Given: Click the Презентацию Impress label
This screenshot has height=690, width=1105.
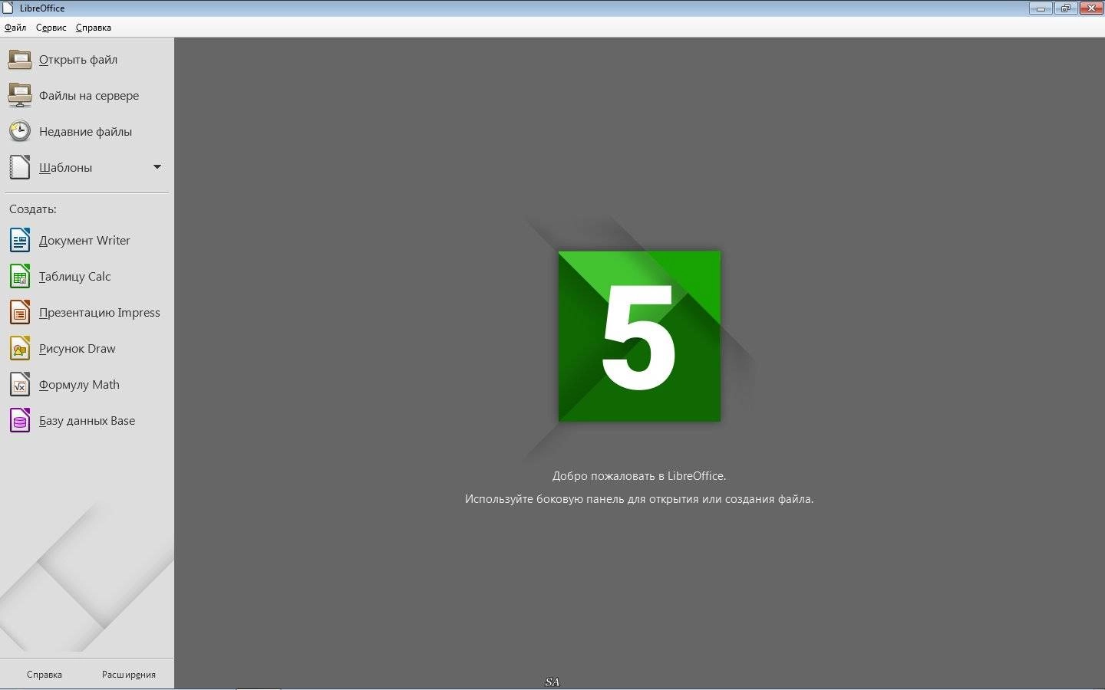Looking at the screenshot, I should click(100, 313).
